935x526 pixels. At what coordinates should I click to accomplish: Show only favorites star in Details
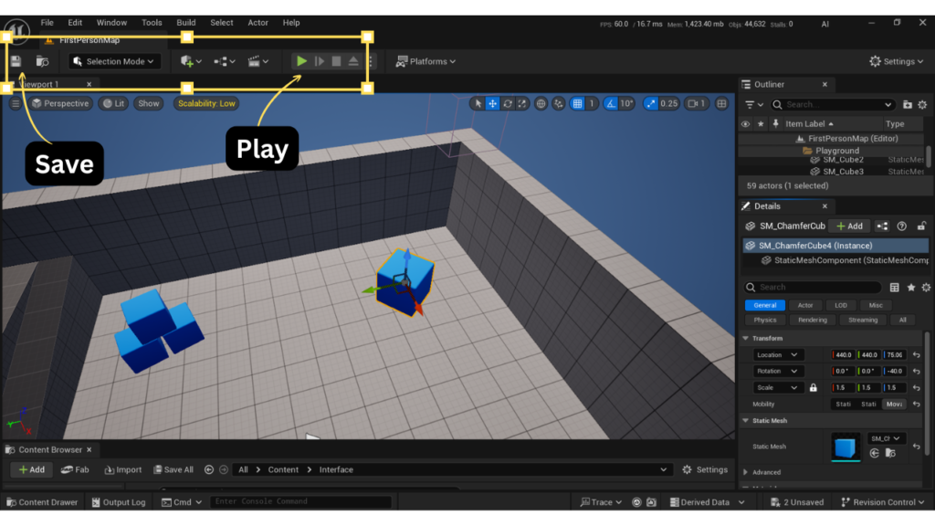tap(910, 288)
